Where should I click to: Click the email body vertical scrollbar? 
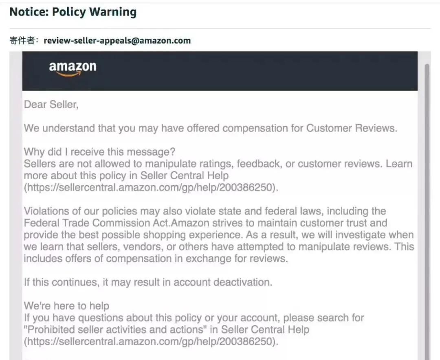tap(427, 204)
